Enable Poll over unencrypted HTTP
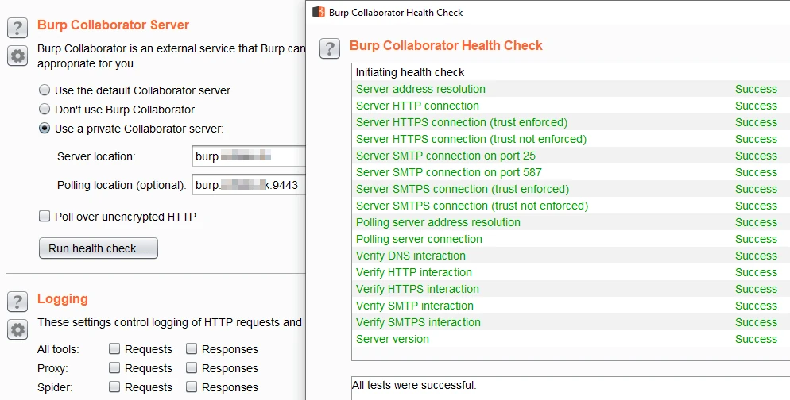 [45, 217]
